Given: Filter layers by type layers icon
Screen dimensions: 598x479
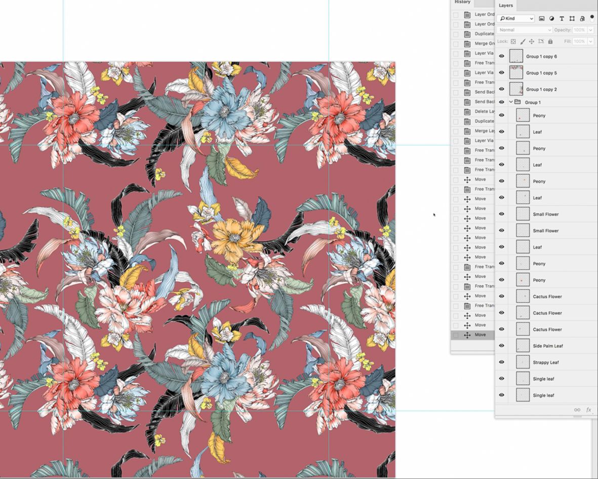Looking at the screenshot, I should pos(562,18).
